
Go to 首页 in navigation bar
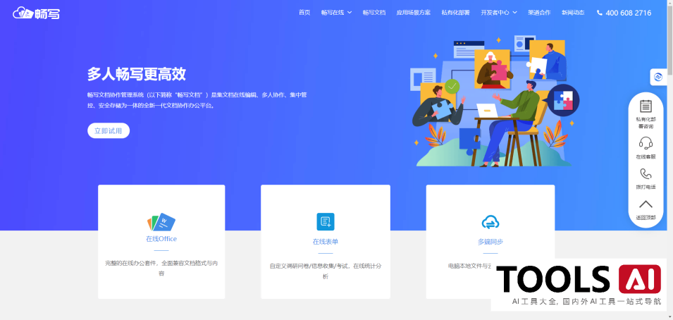click(x=304, y=13)
